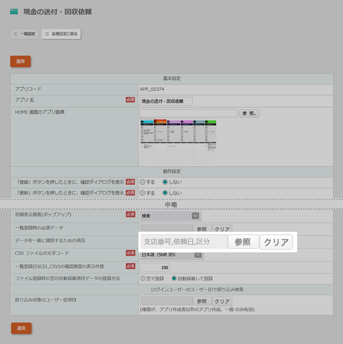This screenshot has height=344, width=343.
Task: Select する for 更新 button confirmation dialog
Action: click(143, 193)
